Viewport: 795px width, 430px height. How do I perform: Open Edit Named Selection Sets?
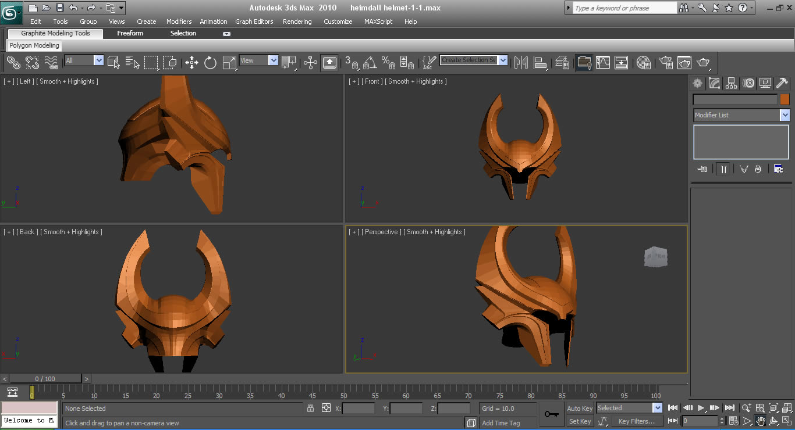pyautogui.click(x=429, y=62)
